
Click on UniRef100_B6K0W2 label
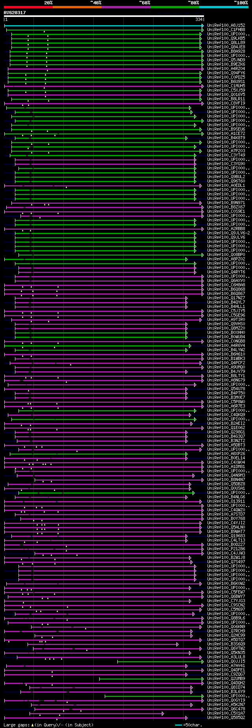[226, 583]
